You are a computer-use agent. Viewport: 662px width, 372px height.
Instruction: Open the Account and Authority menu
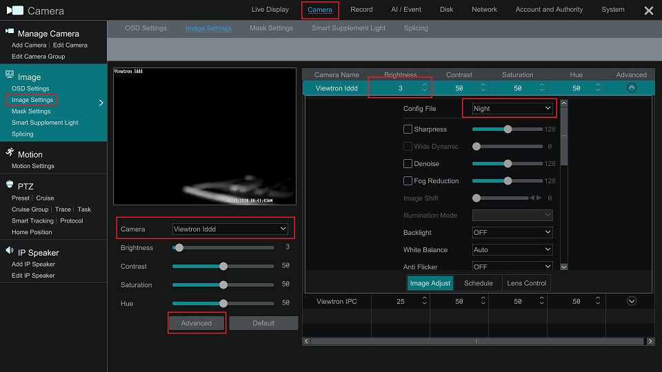point(549,9)
